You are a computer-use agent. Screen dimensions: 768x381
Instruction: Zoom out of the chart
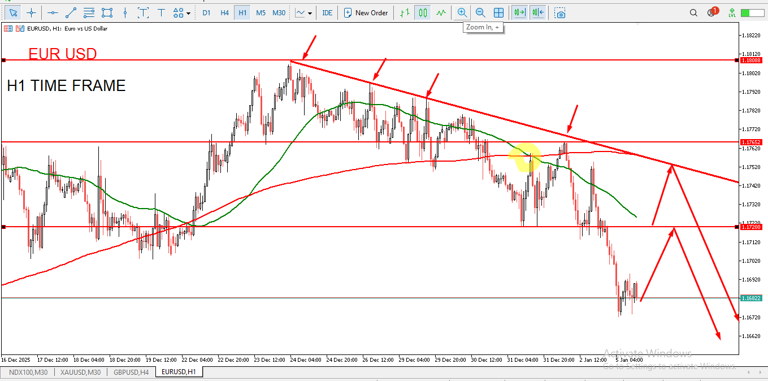[x=480, y=12]
